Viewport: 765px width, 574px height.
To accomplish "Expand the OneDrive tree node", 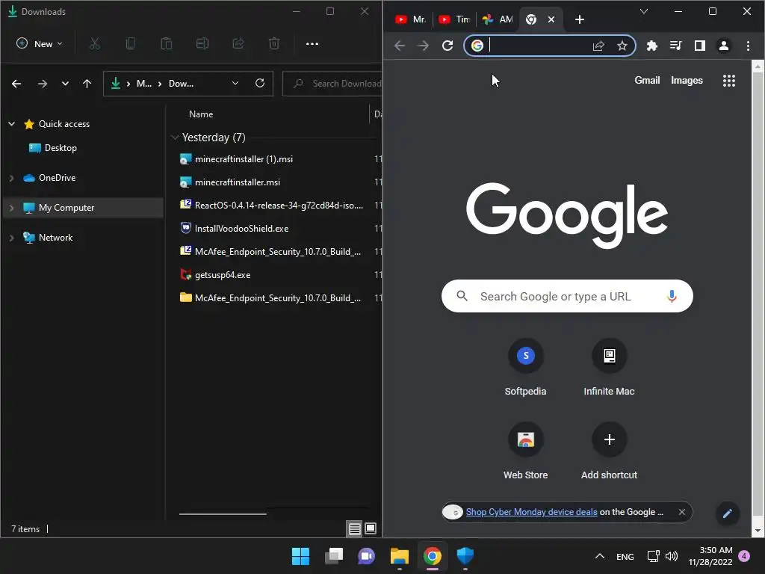I will [12, 178].
